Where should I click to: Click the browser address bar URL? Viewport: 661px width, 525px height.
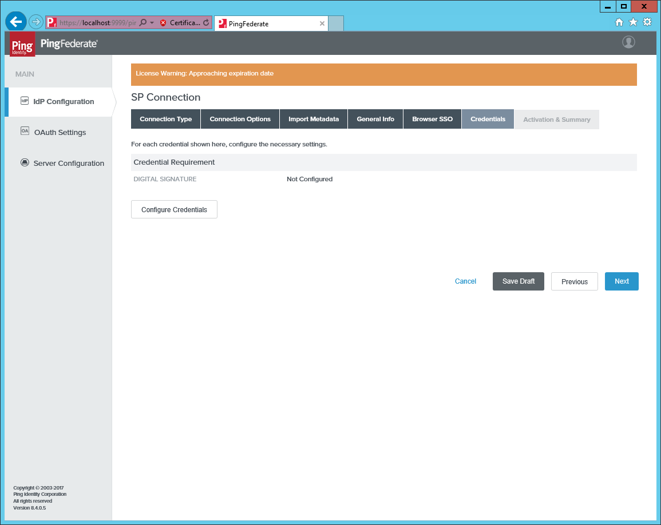tap(98, 23)
